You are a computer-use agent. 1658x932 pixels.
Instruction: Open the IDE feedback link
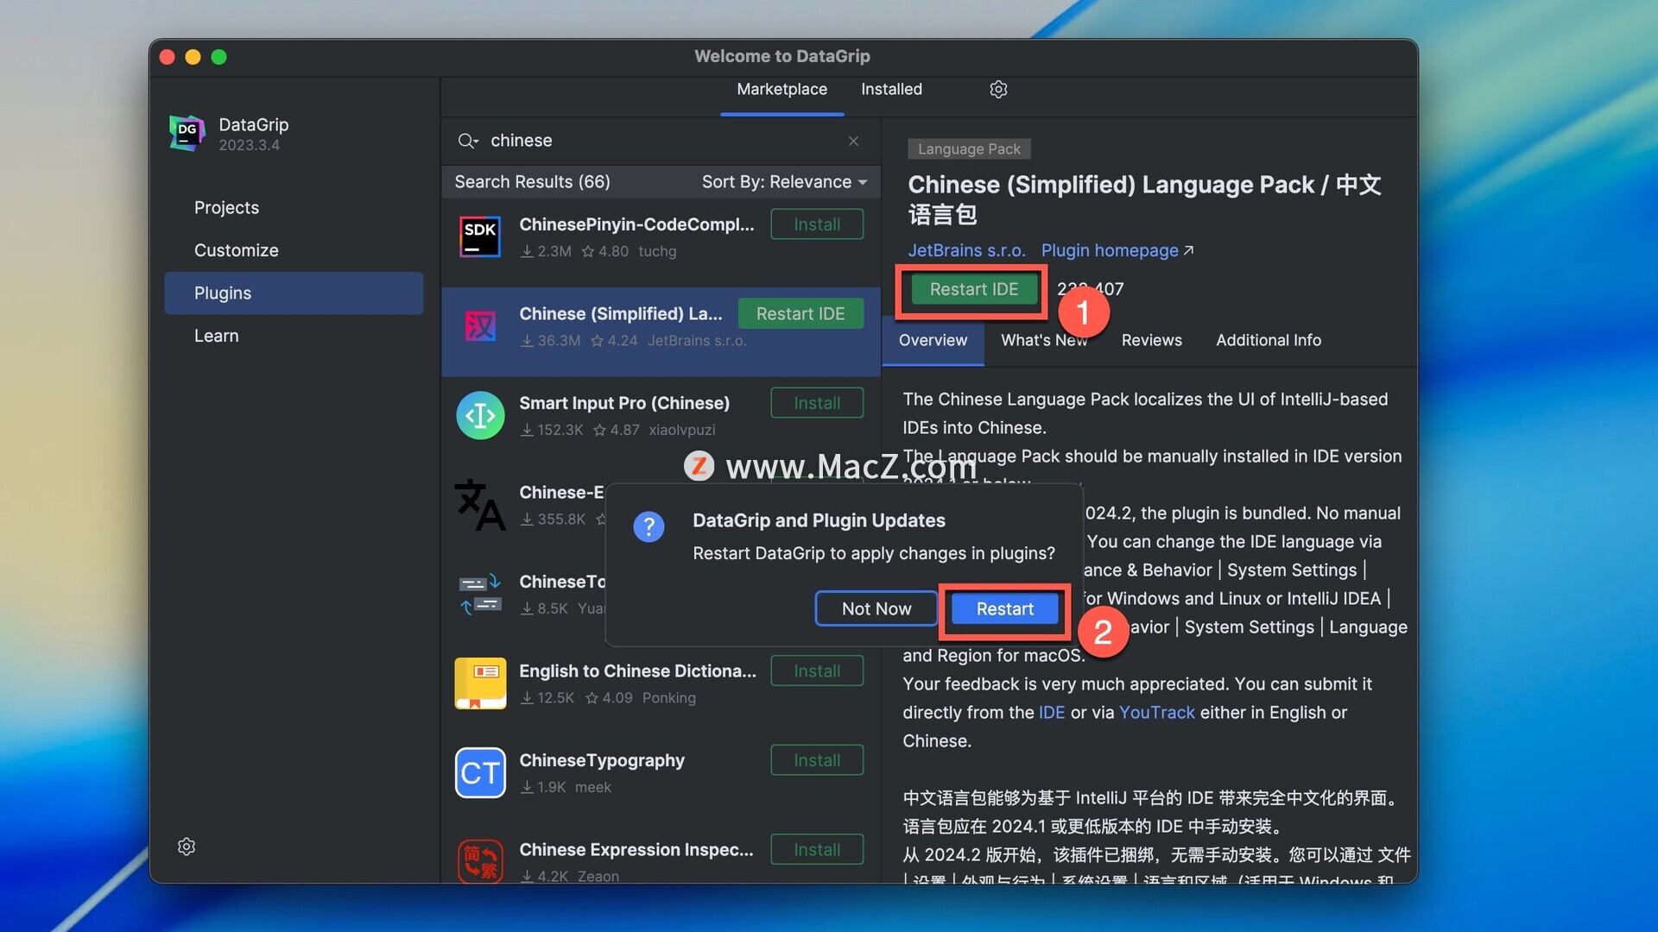click(1051, 713)
